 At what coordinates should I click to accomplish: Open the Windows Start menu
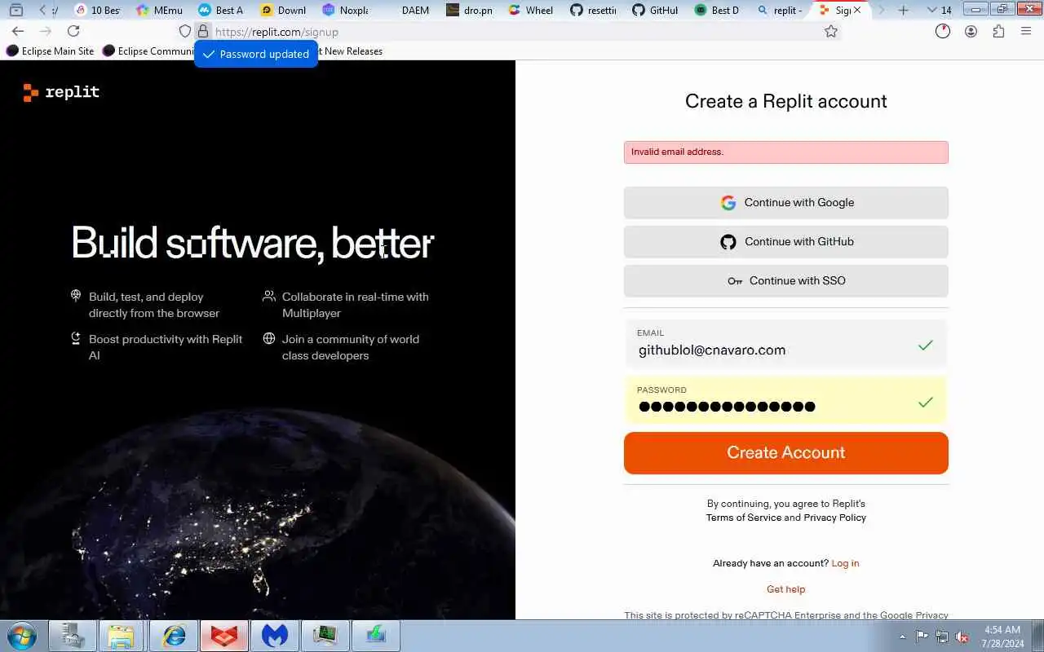coord(22,636)
